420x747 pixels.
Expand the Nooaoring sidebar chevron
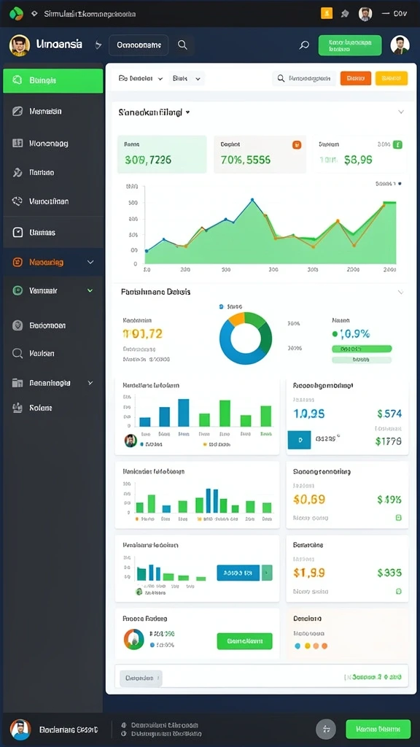tap(90, 262)
